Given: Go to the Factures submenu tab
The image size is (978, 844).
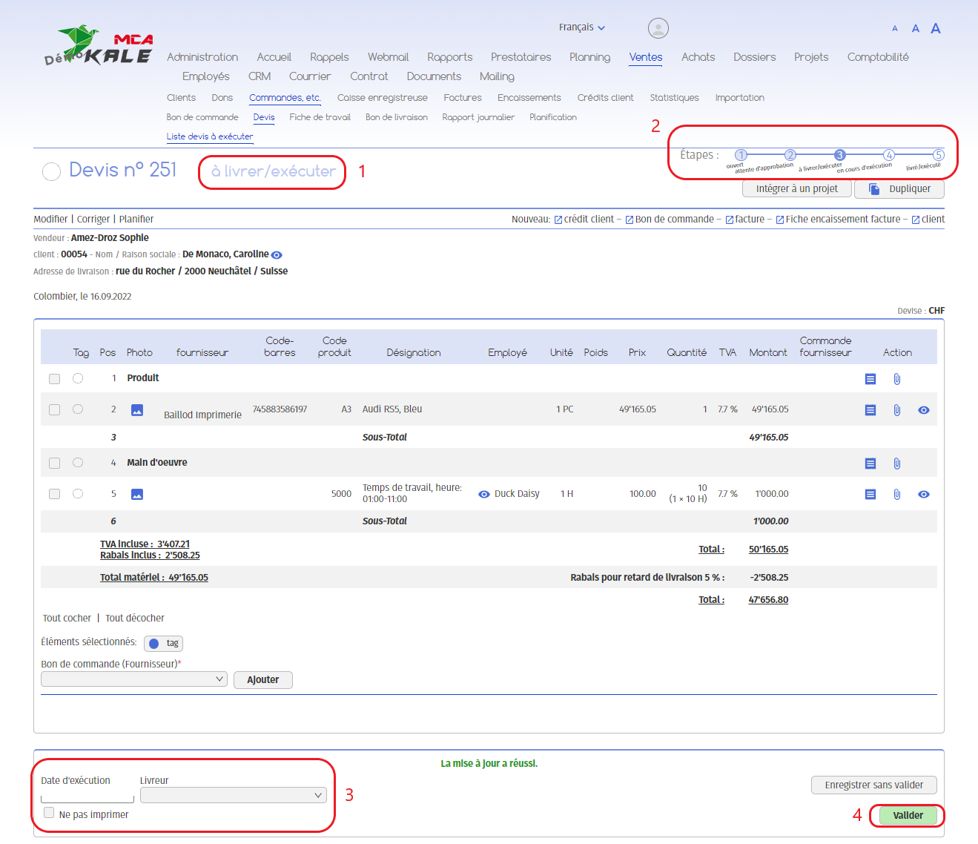Looking at the screenshot, I should (x=462, y=98).
